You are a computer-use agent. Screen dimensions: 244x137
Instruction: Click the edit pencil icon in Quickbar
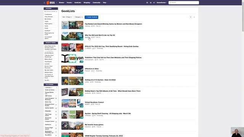56,12
